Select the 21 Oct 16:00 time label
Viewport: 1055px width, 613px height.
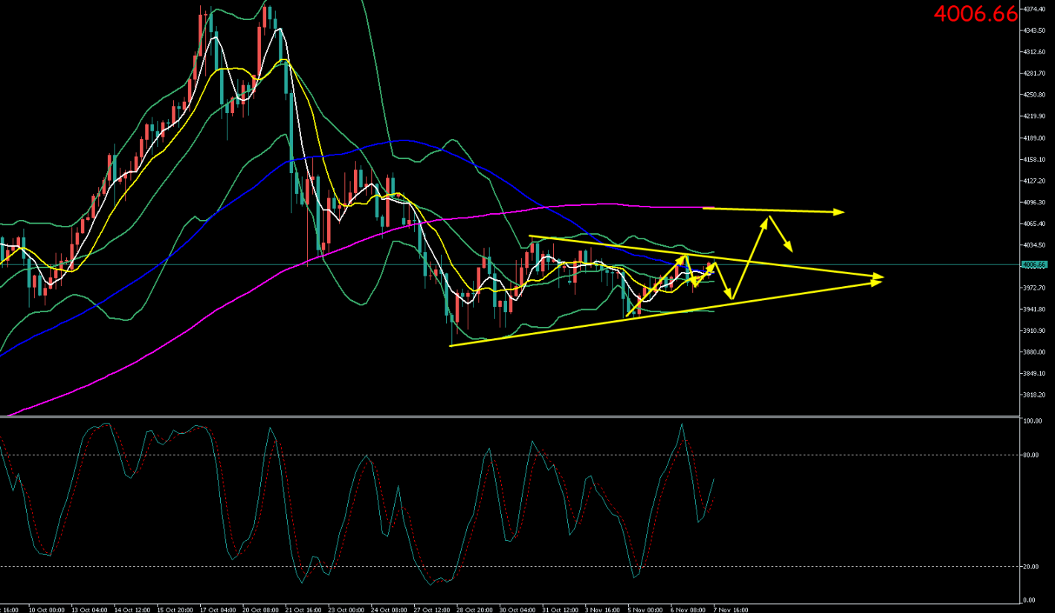point(303,609)
